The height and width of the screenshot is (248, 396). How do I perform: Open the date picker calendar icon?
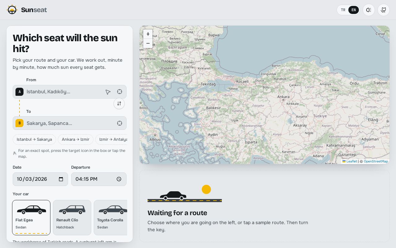pyautogui.click(x=61, y=179)
